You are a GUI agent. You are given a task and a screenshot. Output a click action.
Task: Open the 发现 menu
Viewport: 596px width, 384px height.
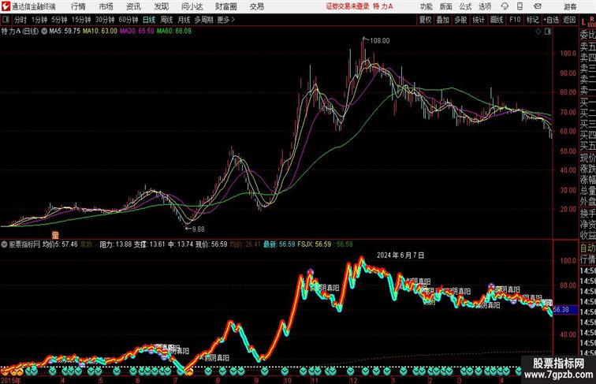pos(161,6)
